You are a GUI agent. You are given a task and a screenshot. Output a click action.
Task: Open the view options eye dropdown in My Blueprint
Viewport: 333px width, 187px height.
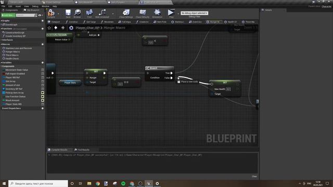(41, 15)
